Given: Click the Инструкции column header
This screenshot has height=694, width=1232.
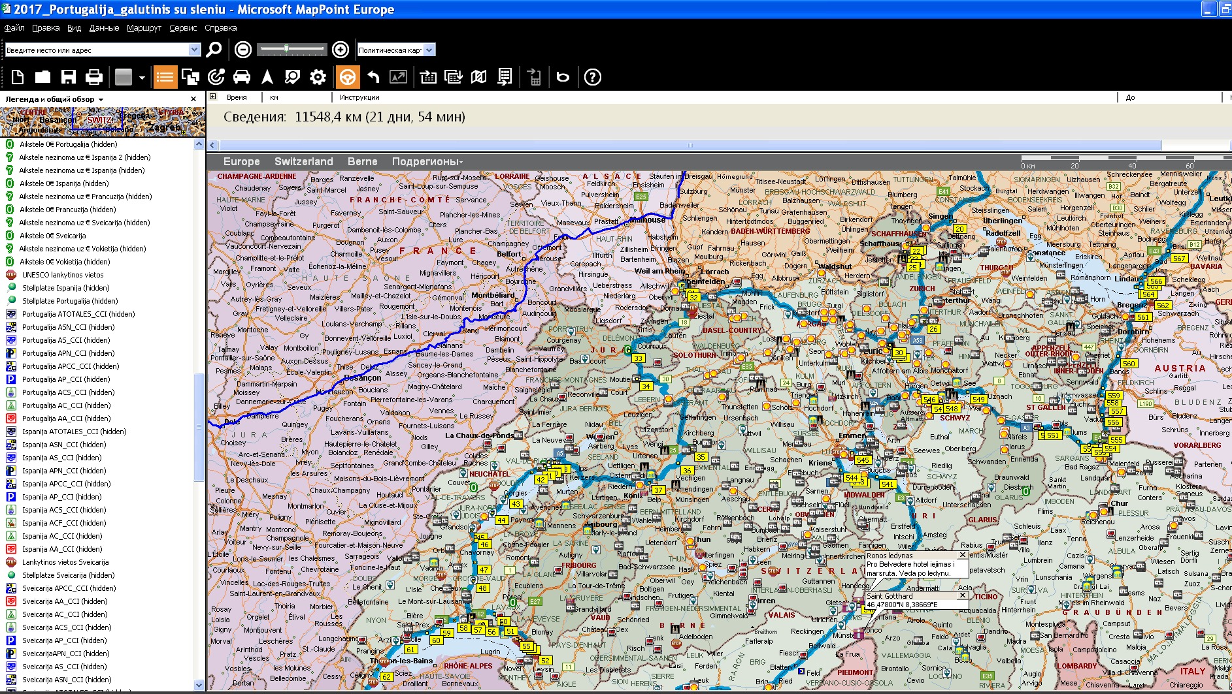Looking at the screenshot, I should pyautogui.click(x=359, y=97).
